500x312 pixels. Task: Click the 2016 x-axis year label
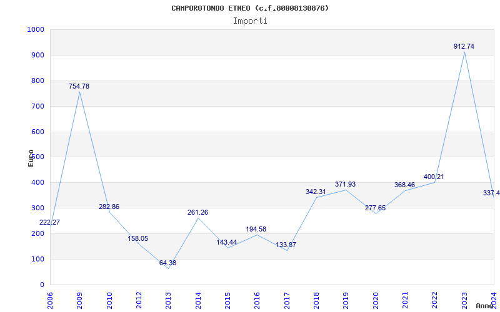pyautogui.click(x=257, y=300)
